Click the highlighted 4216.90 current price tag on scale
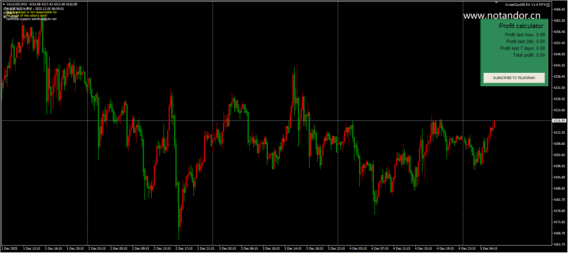568x253 pixels. 559,121
